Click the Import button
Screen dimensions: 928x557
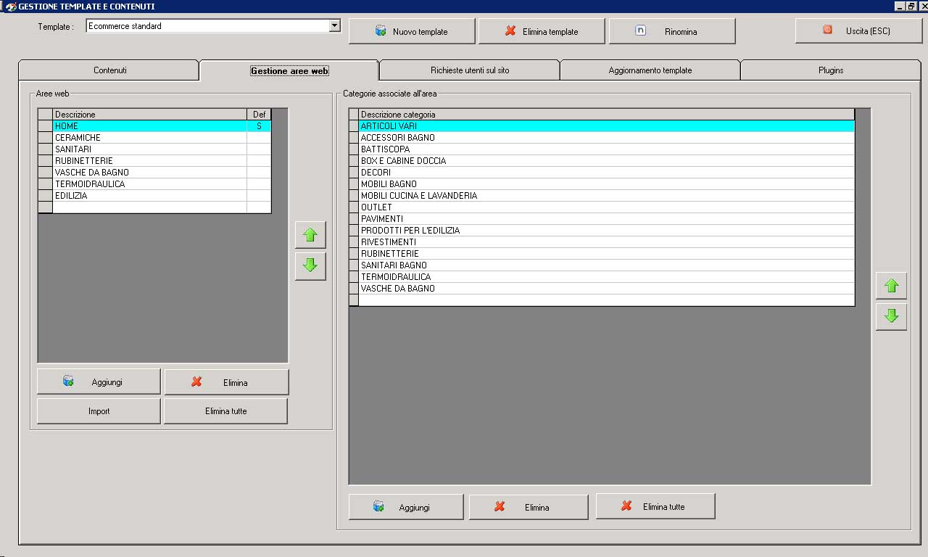click(99, 410)
